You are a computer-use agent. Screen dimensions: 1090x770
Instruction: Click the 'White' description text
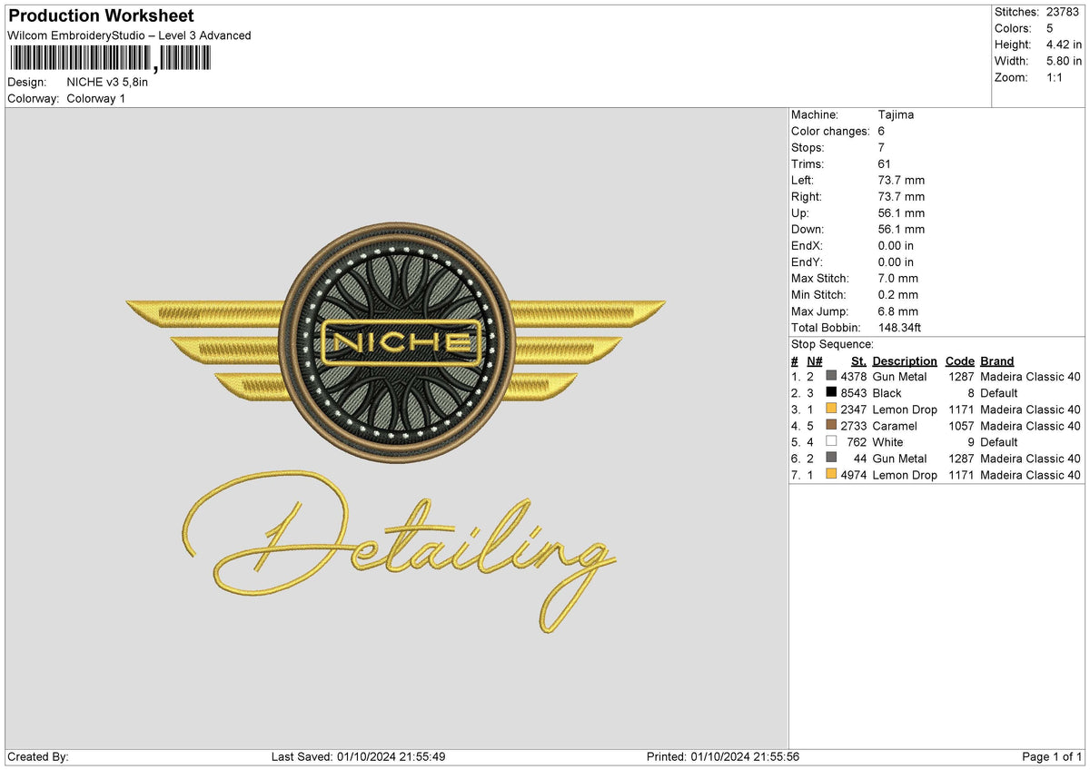click(887, 442)
